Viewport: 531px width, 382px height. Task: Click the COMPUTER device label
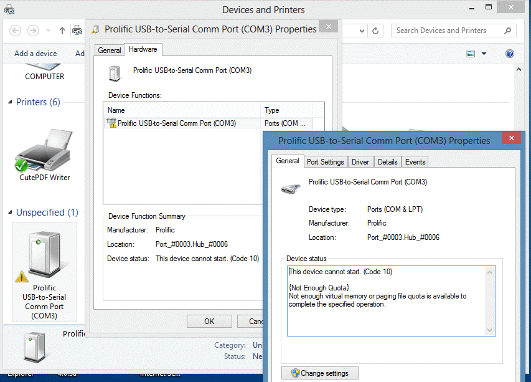click(x=44, y=77)
